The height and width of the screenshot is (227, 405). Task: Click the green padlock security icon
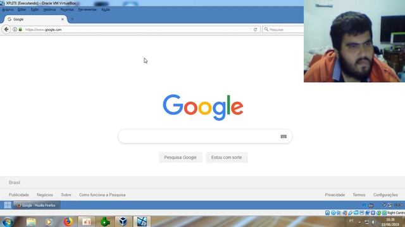coord(20,30)
